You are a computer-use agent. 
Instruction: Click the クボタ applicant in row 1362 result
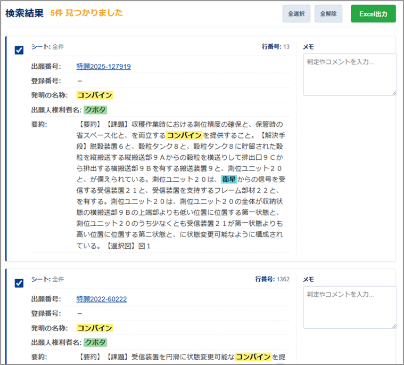(95, 343)
